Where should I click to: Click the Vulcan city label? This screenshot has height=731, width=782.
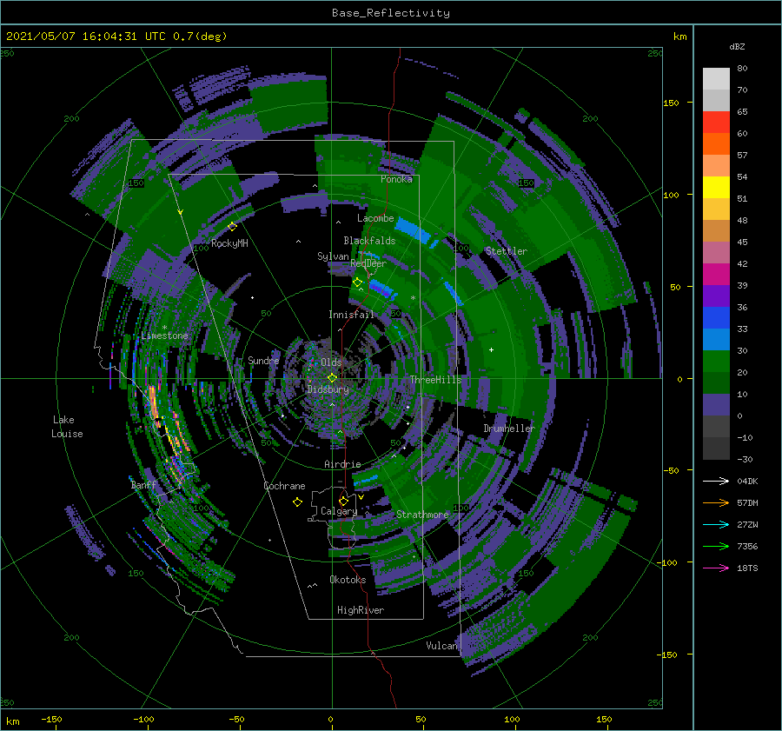coord(442,646)
